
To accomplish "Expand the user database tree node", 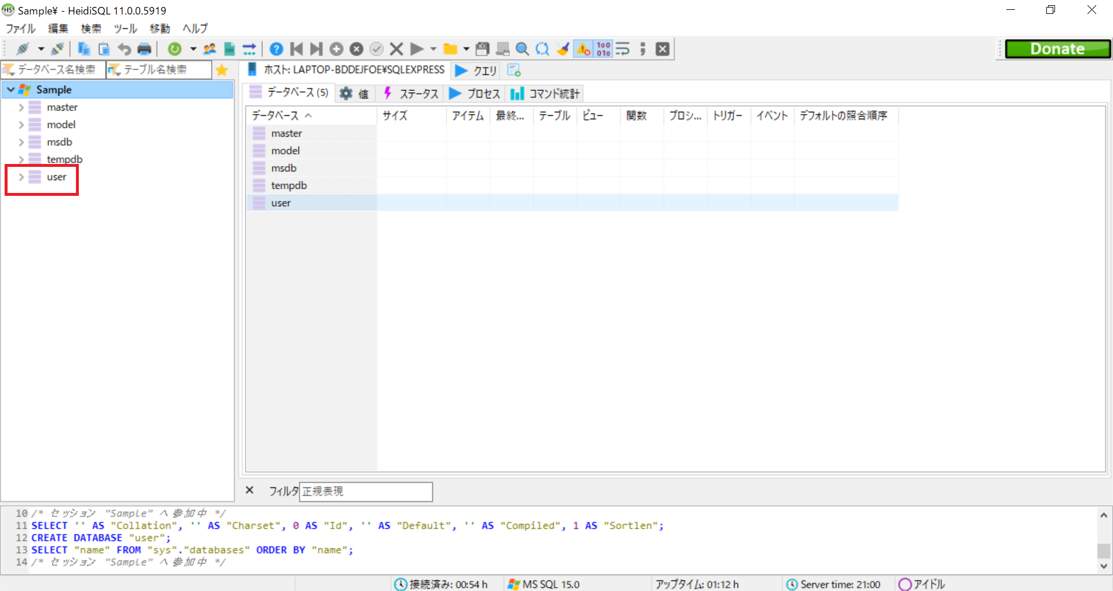I will 21,177.
